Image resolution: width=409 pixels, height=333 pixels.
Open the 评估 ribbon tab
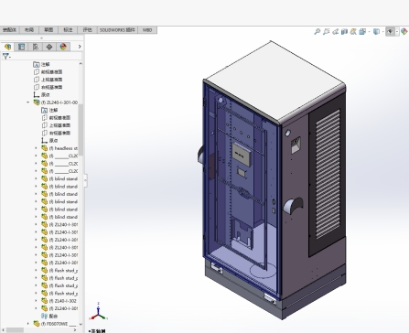click(x=87, y=30)
